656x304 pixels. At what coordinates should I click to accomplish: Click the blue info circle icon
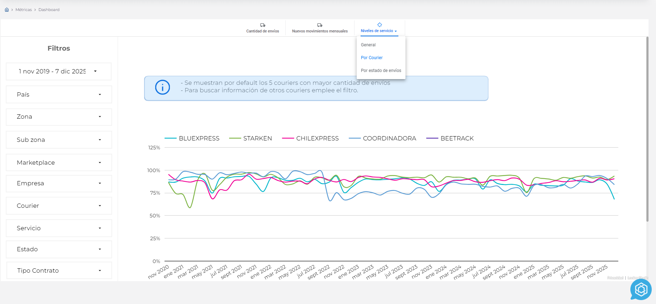162,87
